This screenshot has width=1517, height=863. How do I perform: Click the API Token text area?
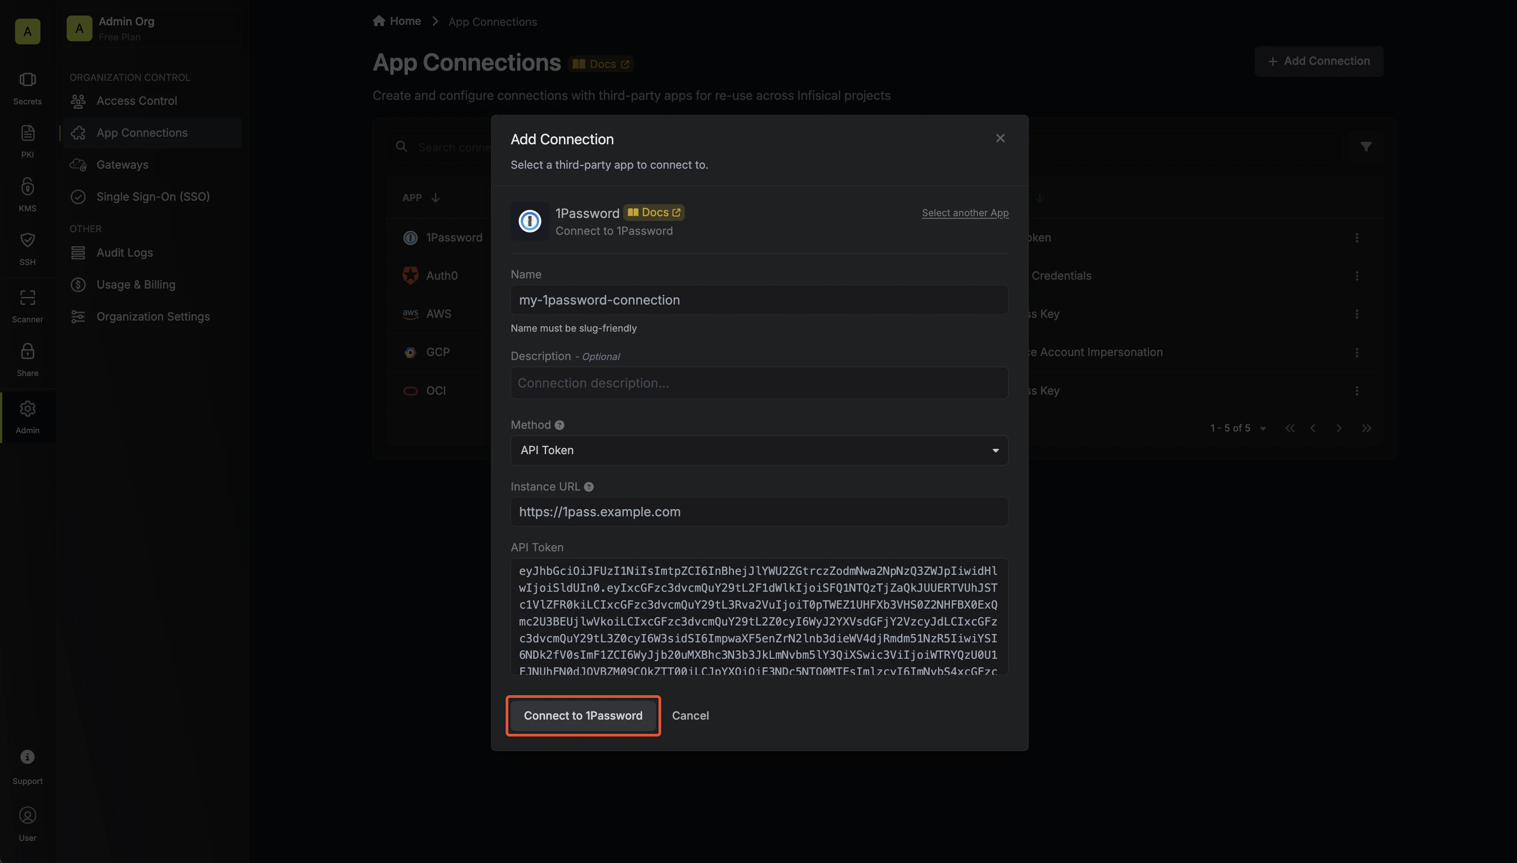[759, 617]
